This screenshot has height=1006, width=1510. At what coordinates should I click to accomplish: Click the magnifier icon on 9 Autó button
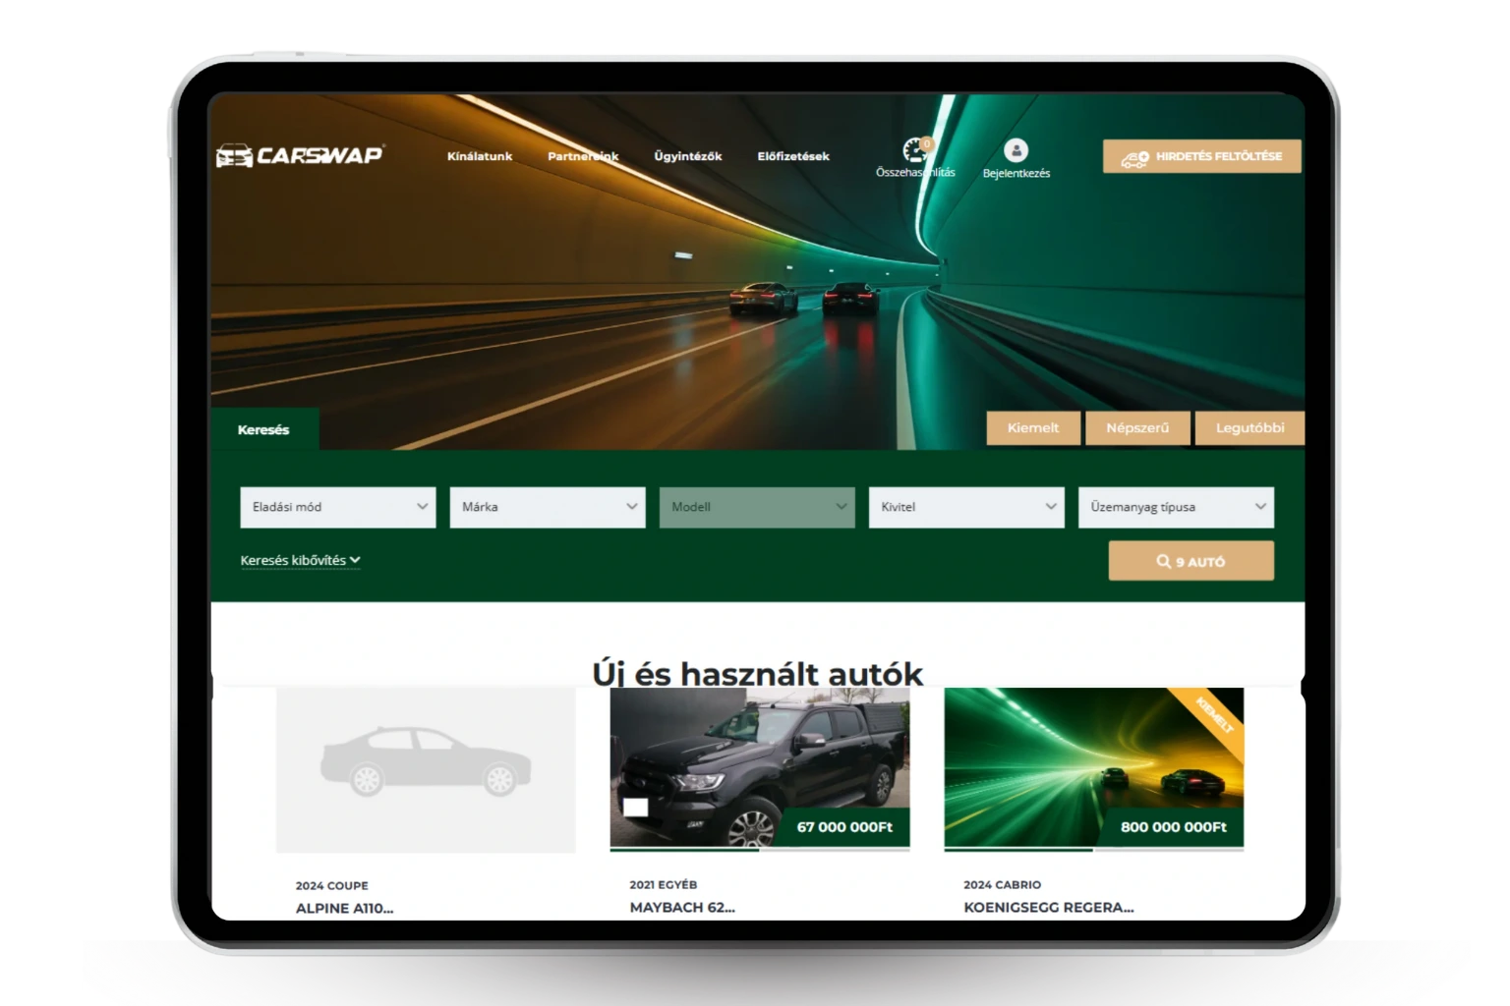click(1163, 561)
